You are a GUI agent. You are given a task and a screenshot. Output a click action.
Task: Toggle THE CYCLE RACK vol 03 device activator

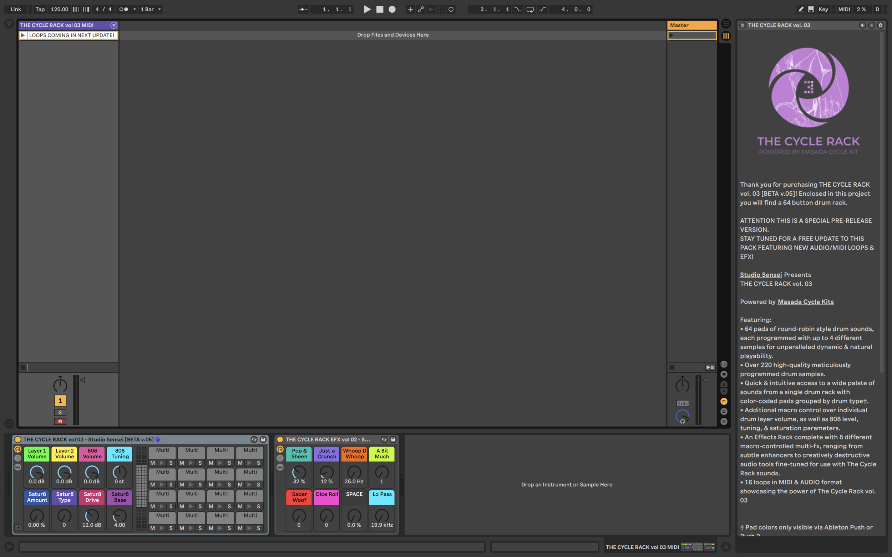coord(18,439)
